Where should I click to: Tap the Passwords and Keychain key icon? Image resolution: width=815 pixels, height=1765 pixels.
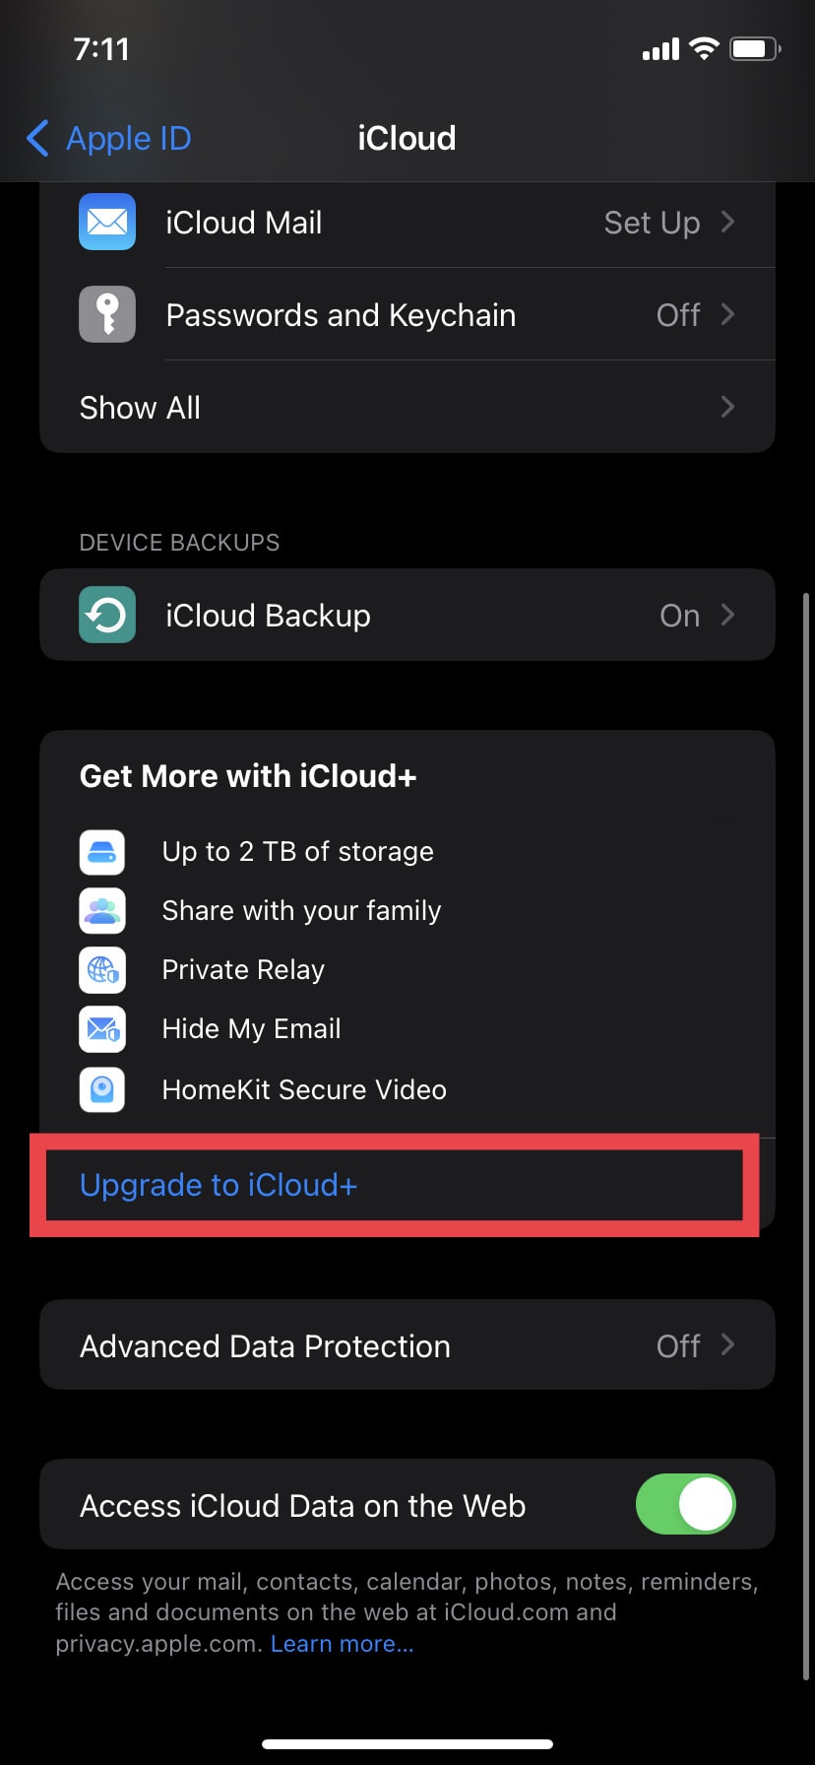(x=106, y=314)
